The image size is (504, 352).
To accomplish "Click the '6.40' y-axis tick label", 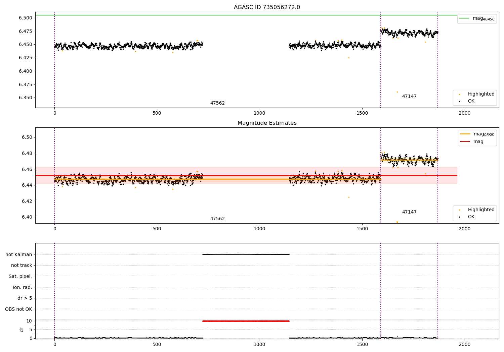I will coord(27,217).
